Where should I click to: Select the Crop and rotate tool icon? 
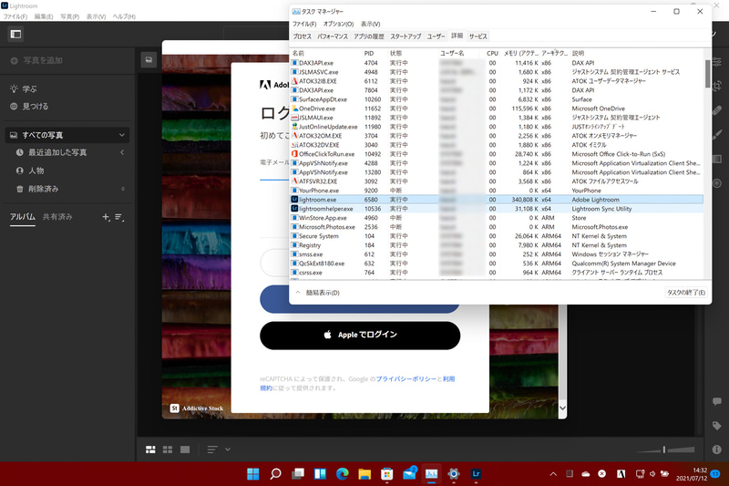717,86
